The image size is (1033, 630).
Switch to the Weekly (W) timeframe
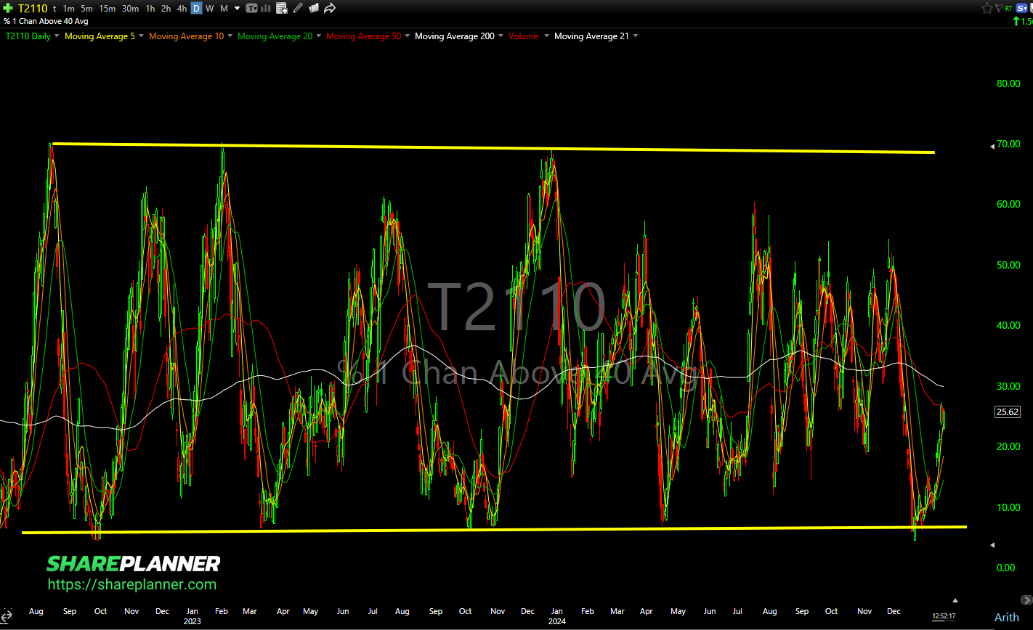[209, 9]
